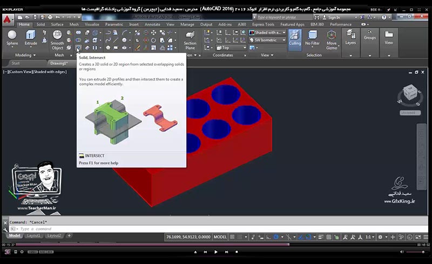Toggle grid display in status bar
Image resolution: width=432 pixels, height=264 pixels.
click(x=233, y=237)
